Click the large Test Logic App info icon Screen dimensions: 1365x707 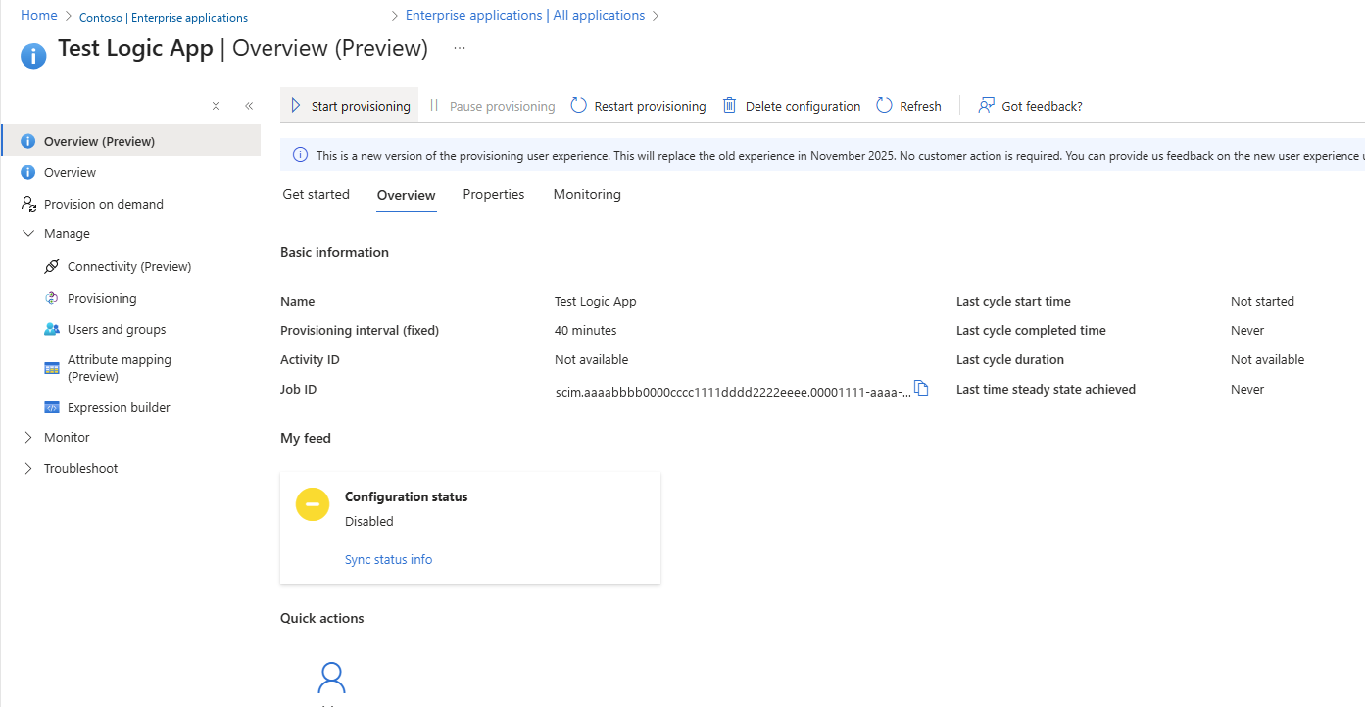(33, 56)
